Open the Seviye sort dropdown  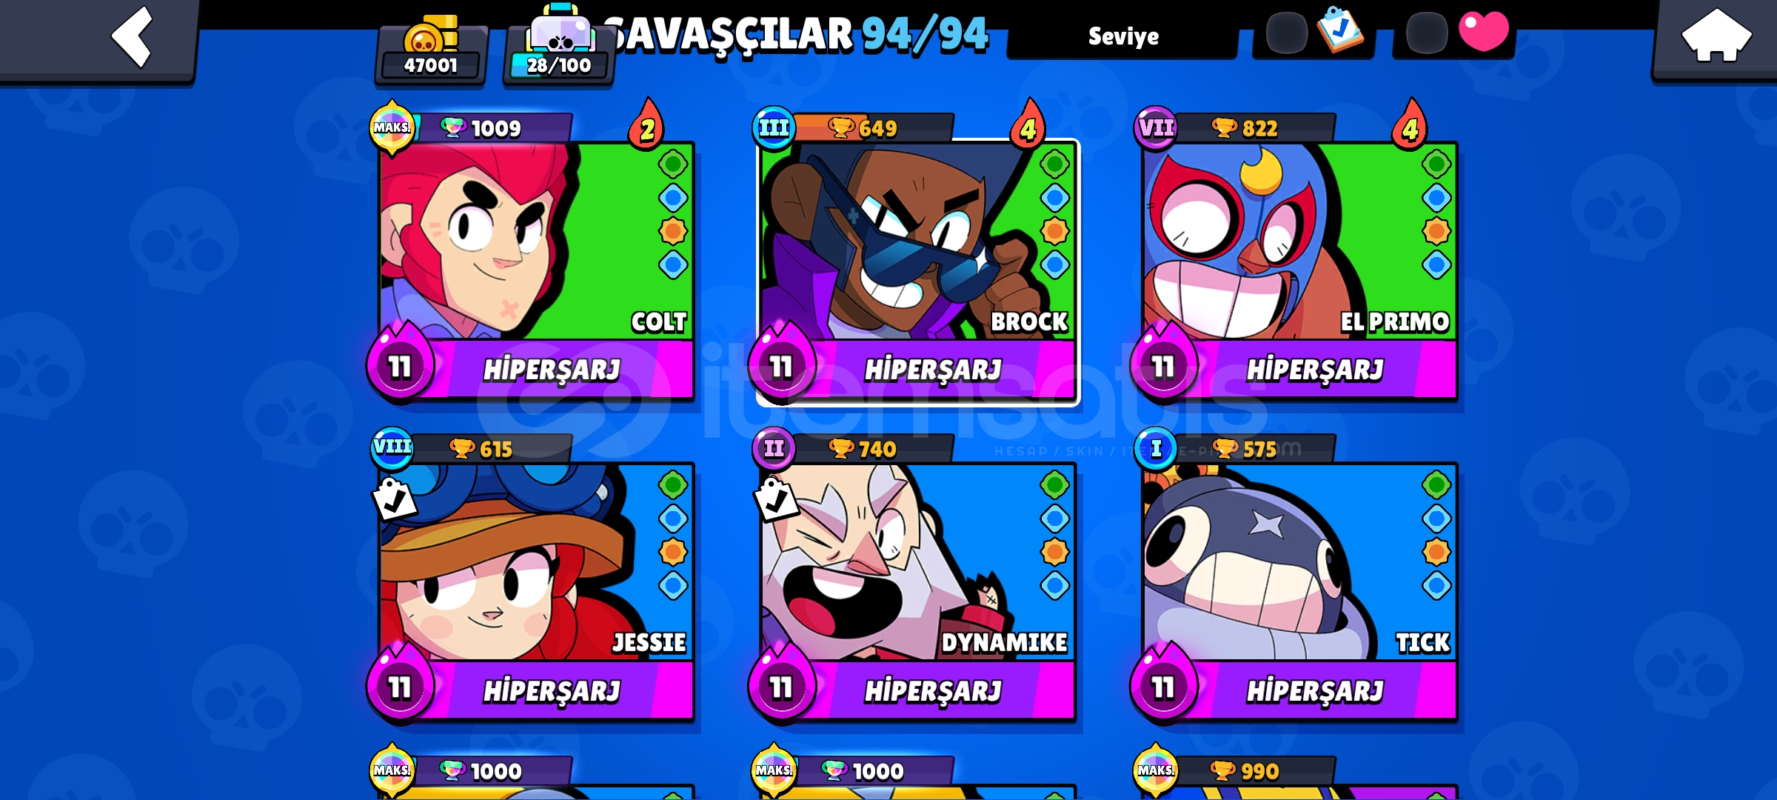coord(1122,36)
